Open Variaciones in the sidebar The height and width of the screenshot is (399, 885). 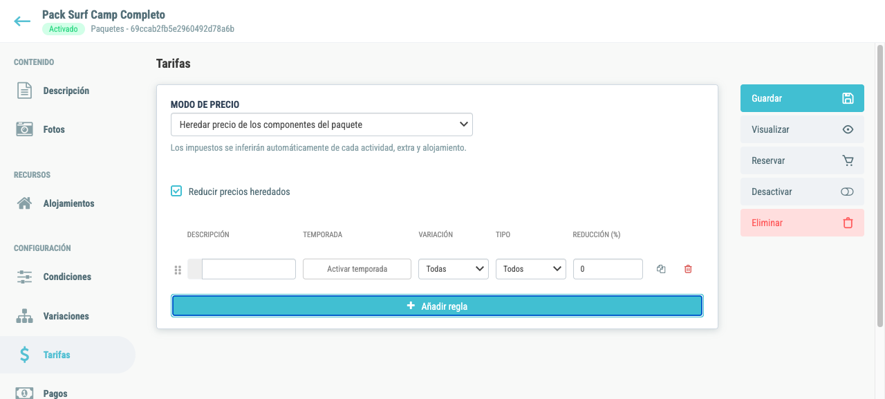click(68, 316)
